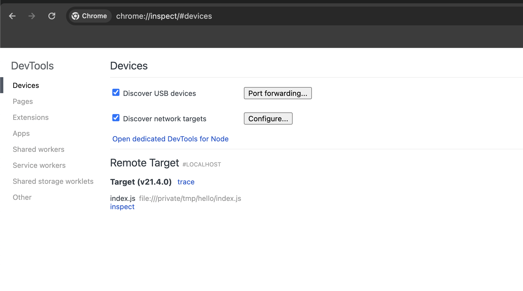
Task: Switch to the Pages section
Action: point(23,101)
